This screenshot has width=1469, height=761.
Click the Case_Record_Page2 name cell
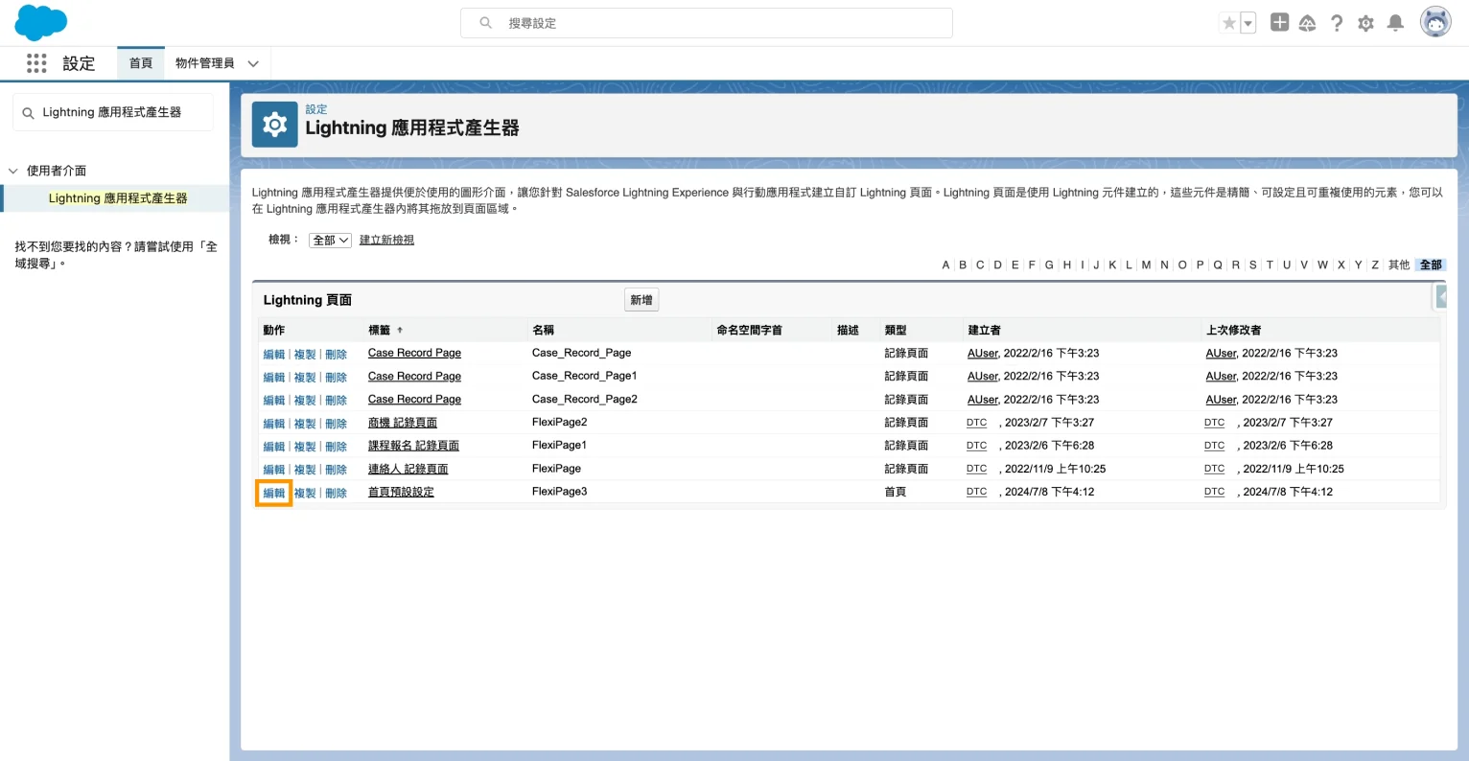pos(585,400)
